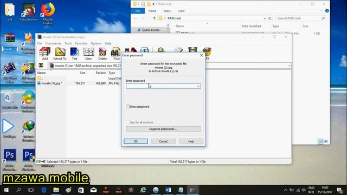Viewport: 347px width, 195px height.
Task: Click the up-one-level icon beside WinRAR path
Action: point(41,66)
